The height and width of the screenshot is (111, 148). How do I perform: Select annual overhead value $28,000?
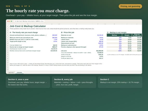(55, 35)
